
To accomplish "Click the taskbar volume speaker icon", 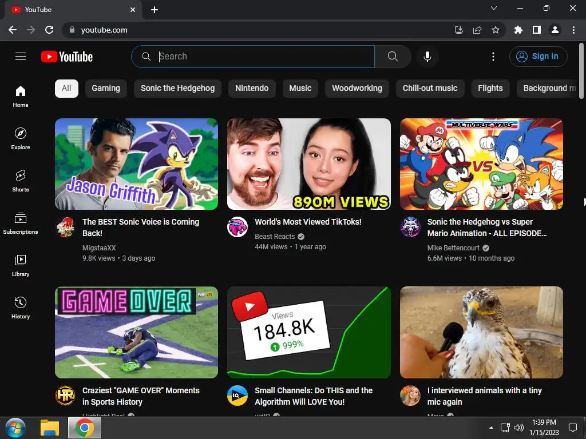I will point(519,428).
